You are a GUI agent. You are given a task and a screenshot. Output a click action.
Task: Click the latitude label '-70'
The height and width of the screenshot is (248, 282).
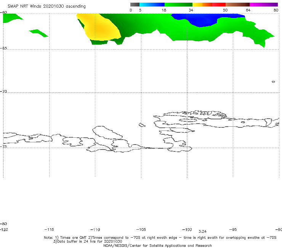(x=3, y=92)
